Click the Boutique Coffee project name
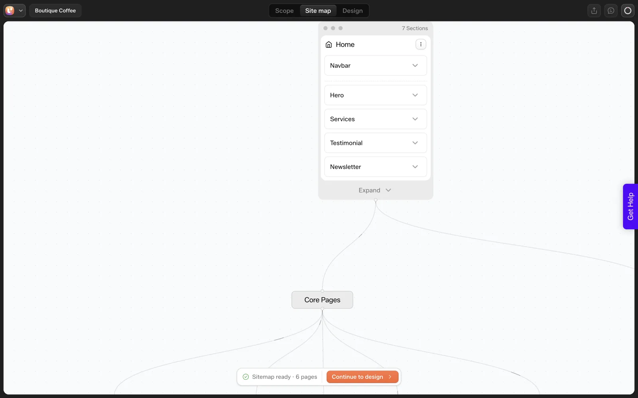The width and height of the screenshot is (638, 398). pos(55,11)
